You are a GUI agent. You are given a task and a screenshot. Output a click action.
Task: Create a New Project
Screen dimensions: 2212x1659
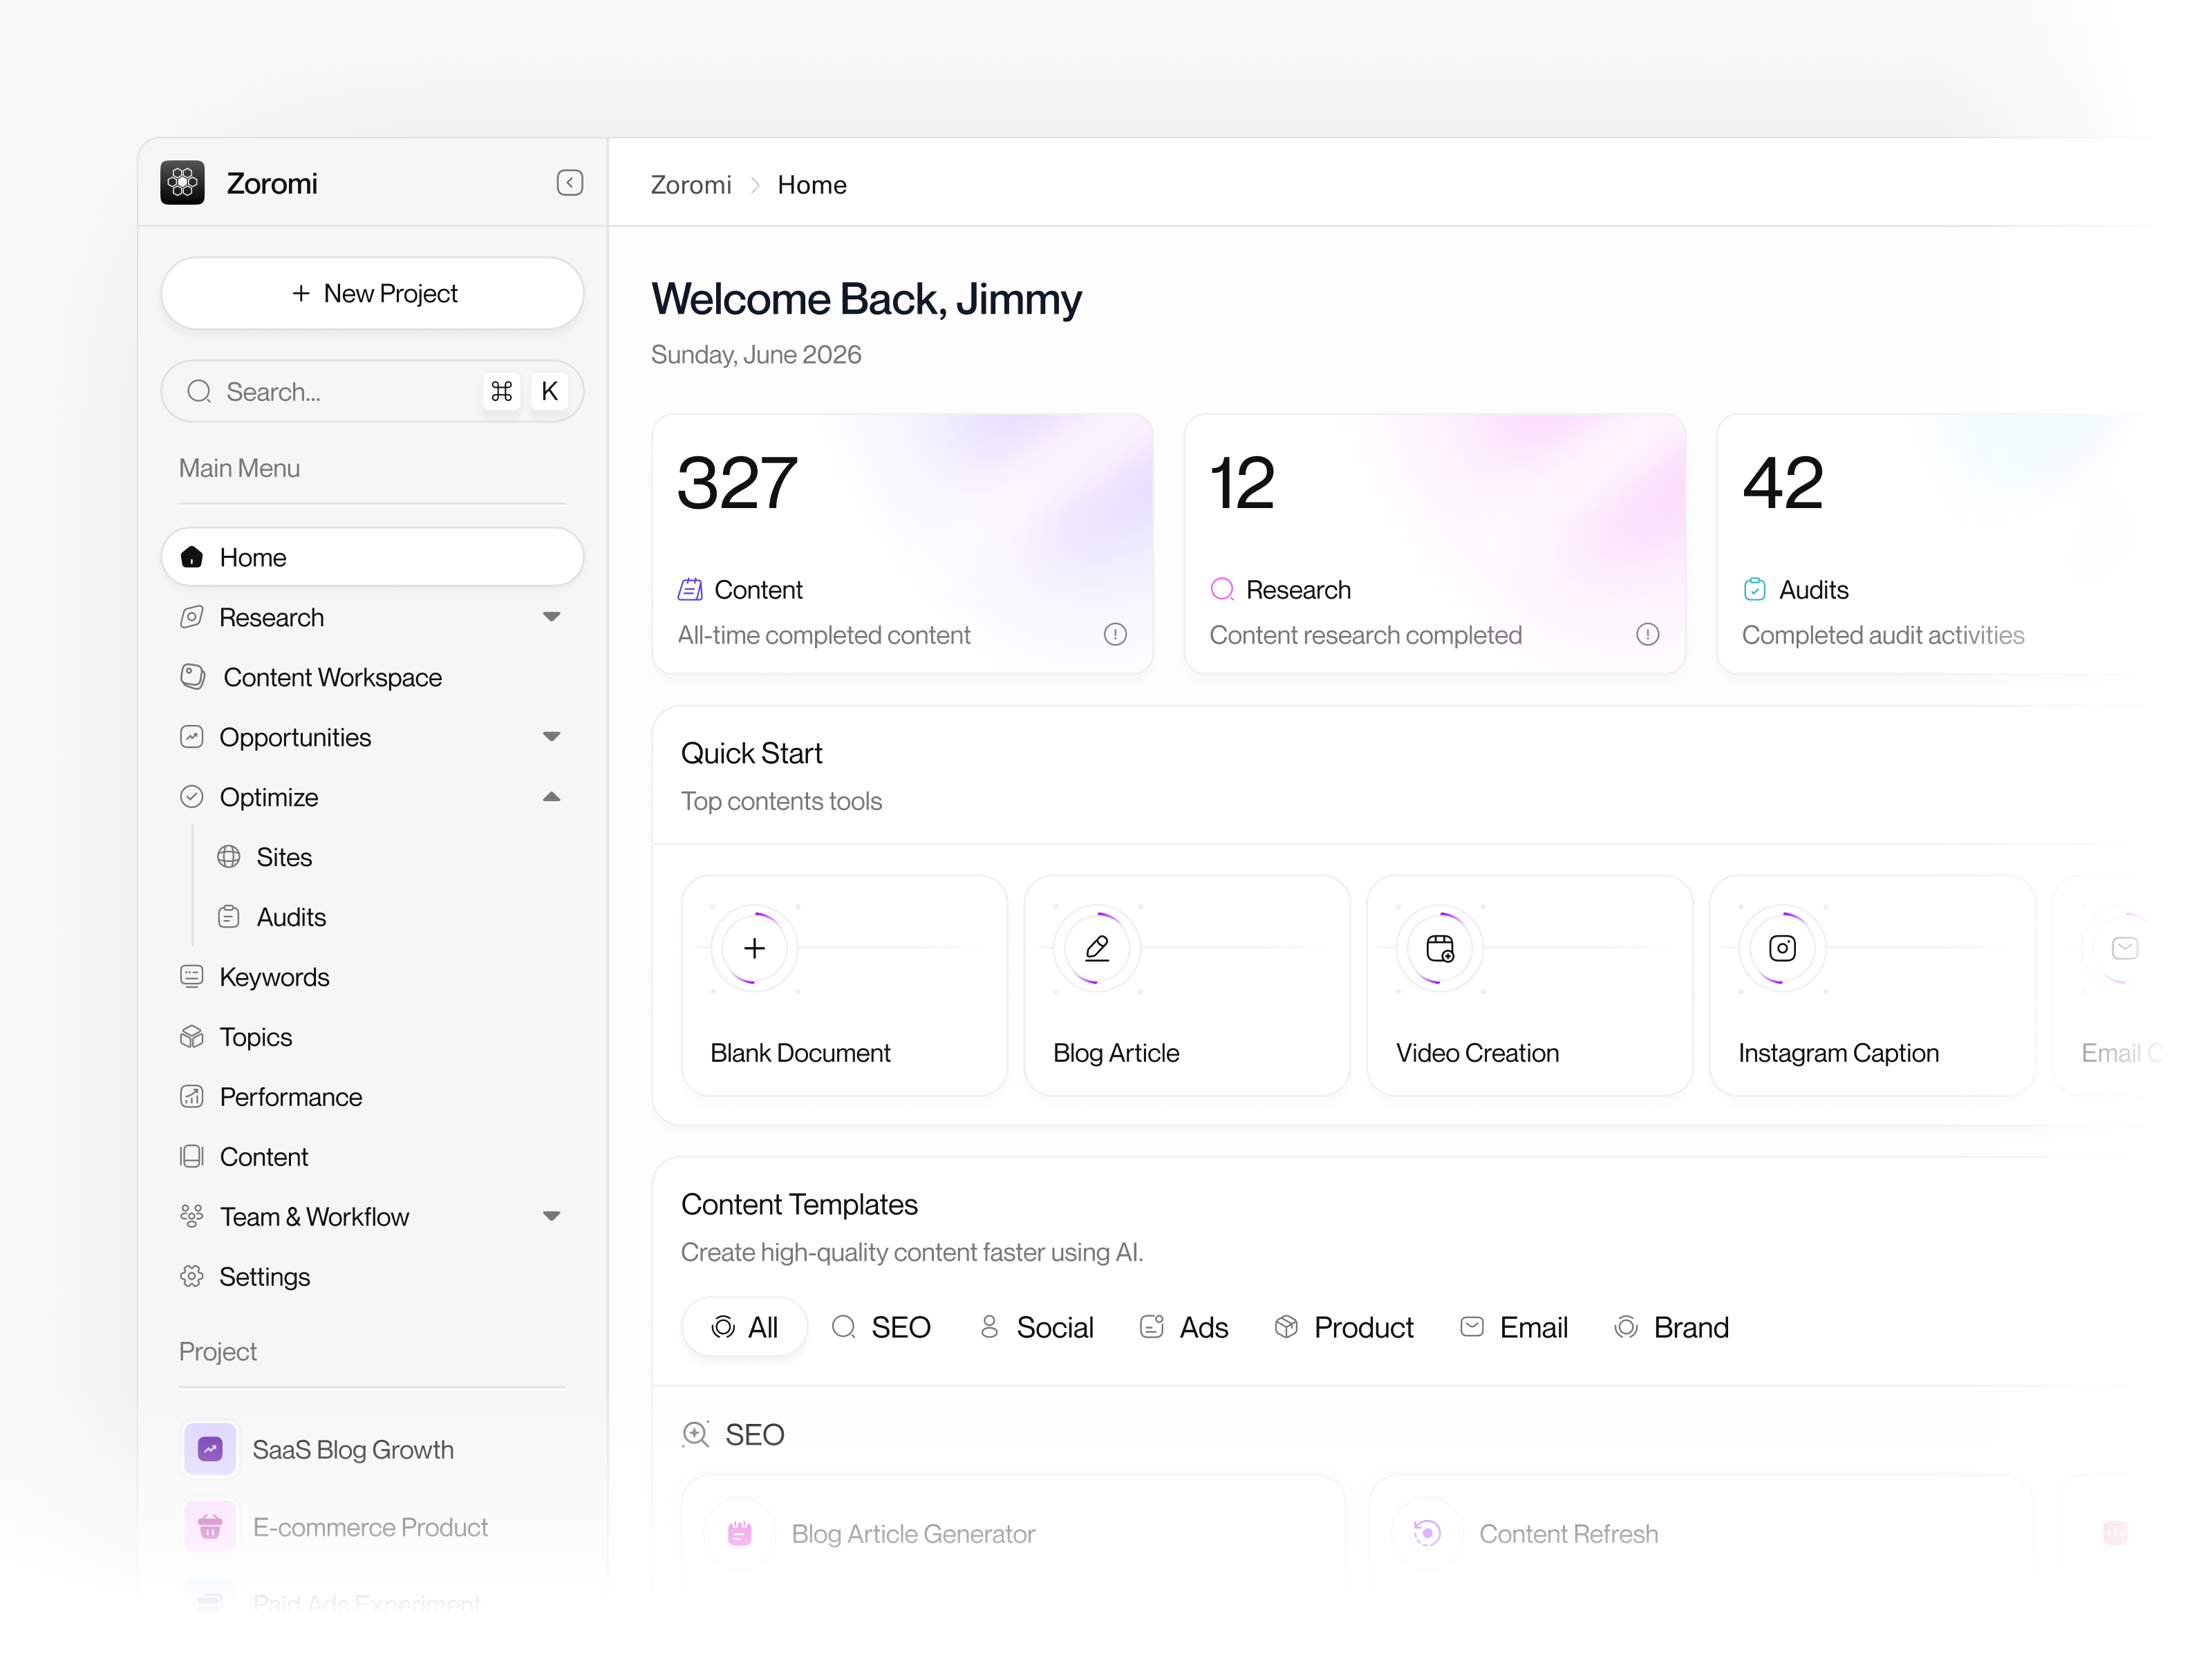[372, 293]
